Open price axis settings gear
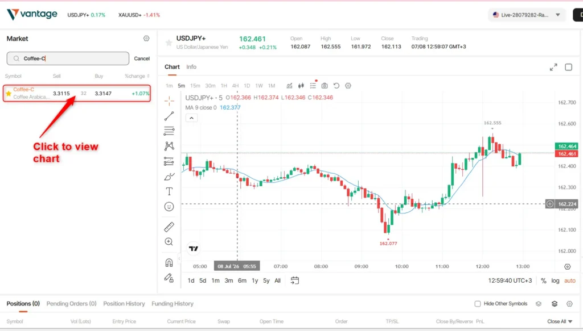 click(568, 266)
